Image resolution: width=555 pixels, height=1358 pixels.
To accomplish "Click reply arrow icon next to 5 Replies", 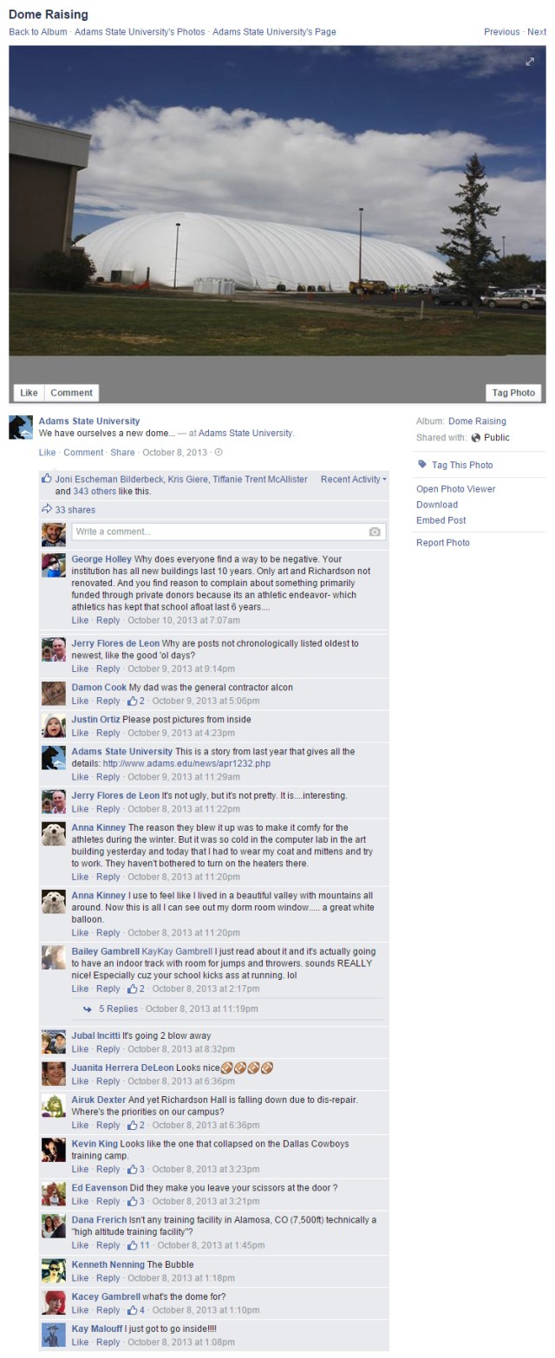I will [88, 1009].
